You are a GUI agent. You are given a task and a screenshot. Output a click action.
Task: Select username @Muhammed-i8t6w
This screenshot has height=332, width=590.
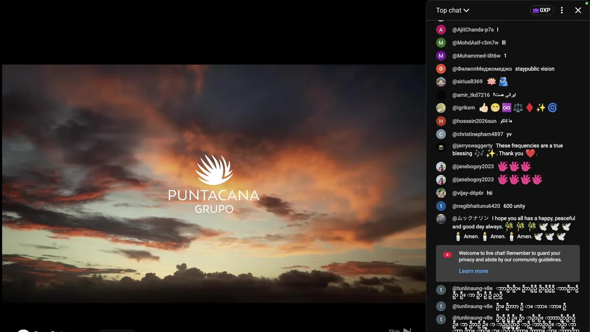click(x=476, y=56)
